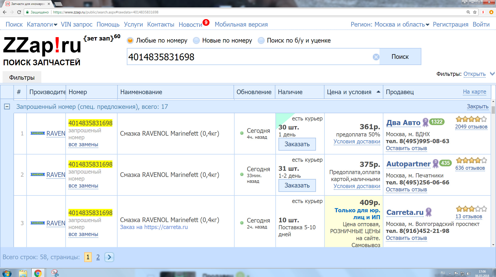Close the browser tab
Image resolution: width=496 pixels, height=277 pixels.
tap(49, 4)
